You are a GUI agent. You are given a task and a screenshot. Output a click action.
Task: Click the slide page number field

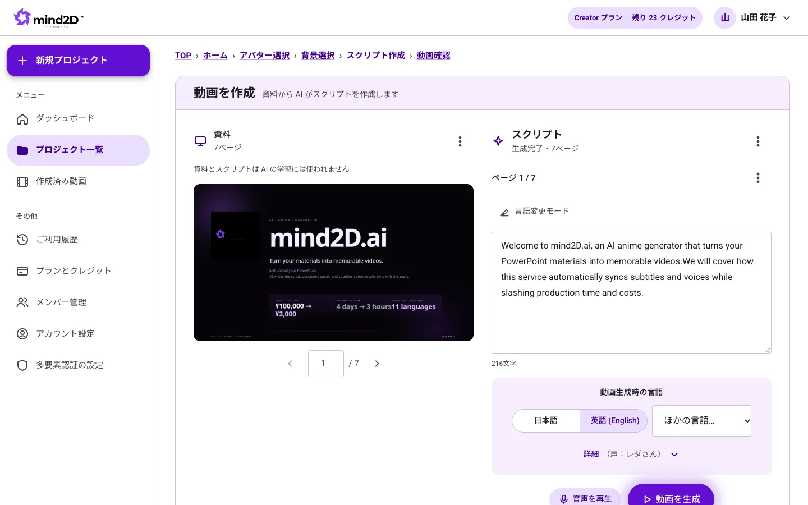click(x=326, y=364)
